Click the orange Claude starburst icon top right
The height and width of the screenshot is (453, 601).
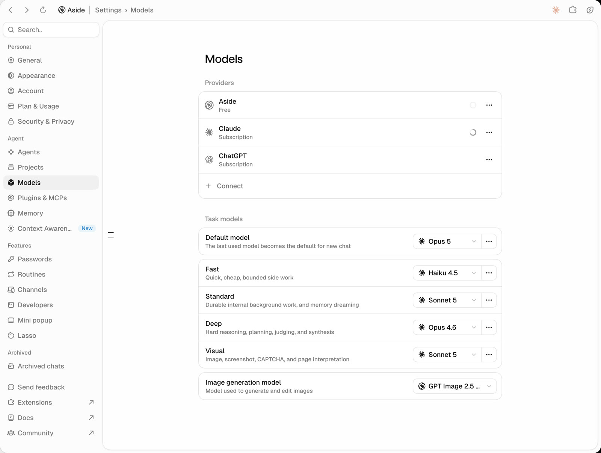point(556,10)
